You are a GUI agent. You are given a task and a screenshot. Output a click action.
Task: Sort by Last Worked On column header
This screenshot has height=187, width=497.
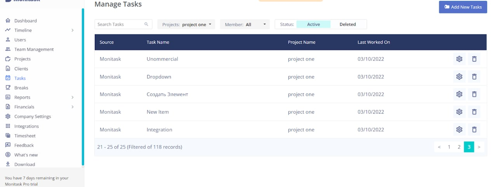(374, 42)
